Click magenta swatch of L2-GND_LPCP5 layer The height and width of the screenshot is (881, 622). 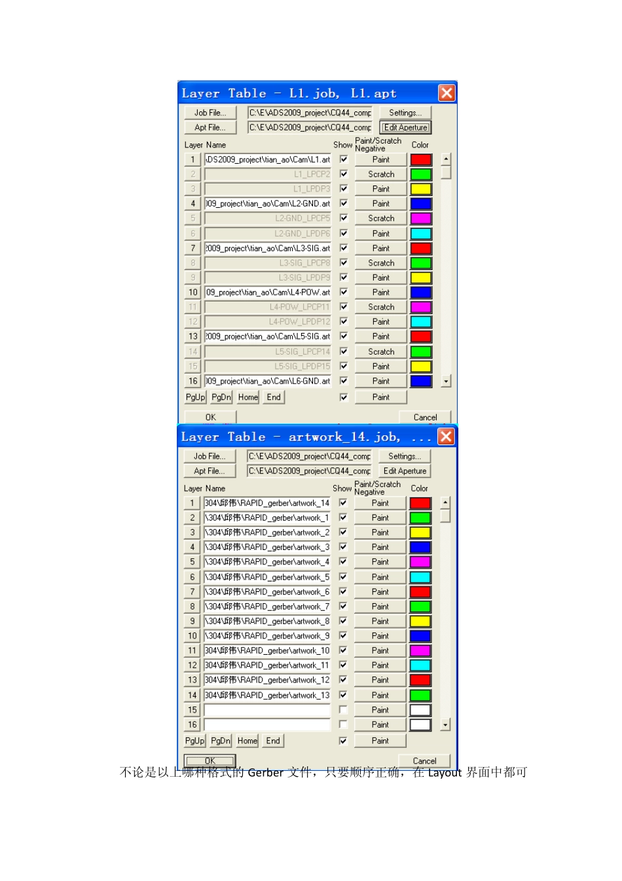pyautogui.click(x=421, y=218)
